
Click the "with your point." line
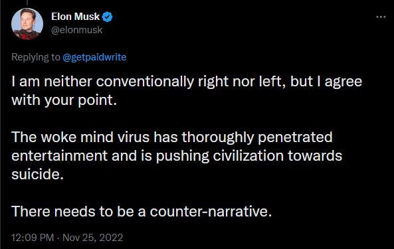pos(64,100)
